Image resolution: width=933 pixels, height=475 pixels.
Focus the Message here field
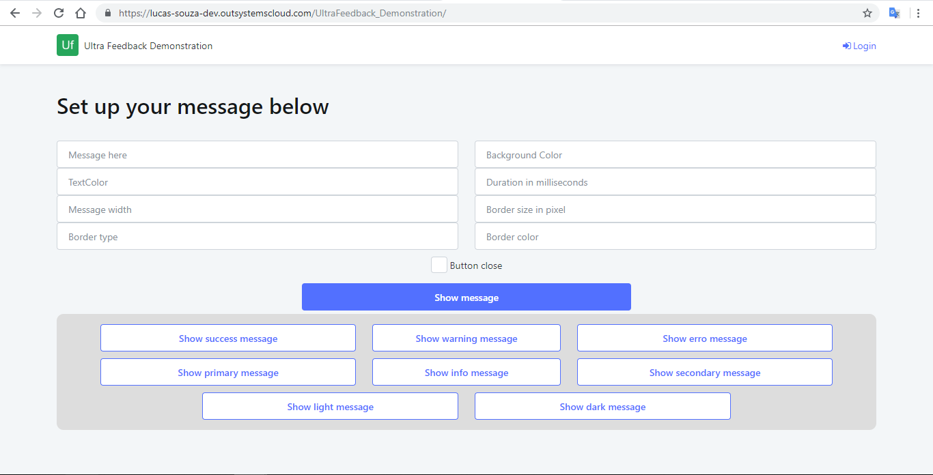click(257, 154)
